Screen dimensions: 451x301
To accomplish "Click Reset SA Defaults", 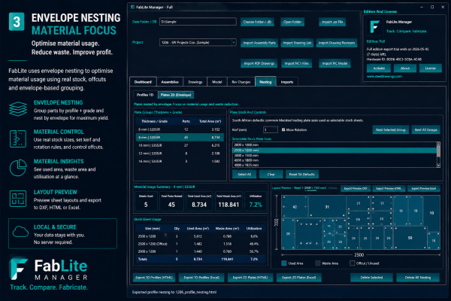I will (x=302, y=175).
